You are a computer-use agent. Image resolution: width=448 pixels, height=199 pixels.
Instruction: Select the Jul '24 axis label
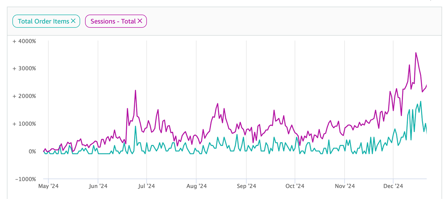point(147,186)
